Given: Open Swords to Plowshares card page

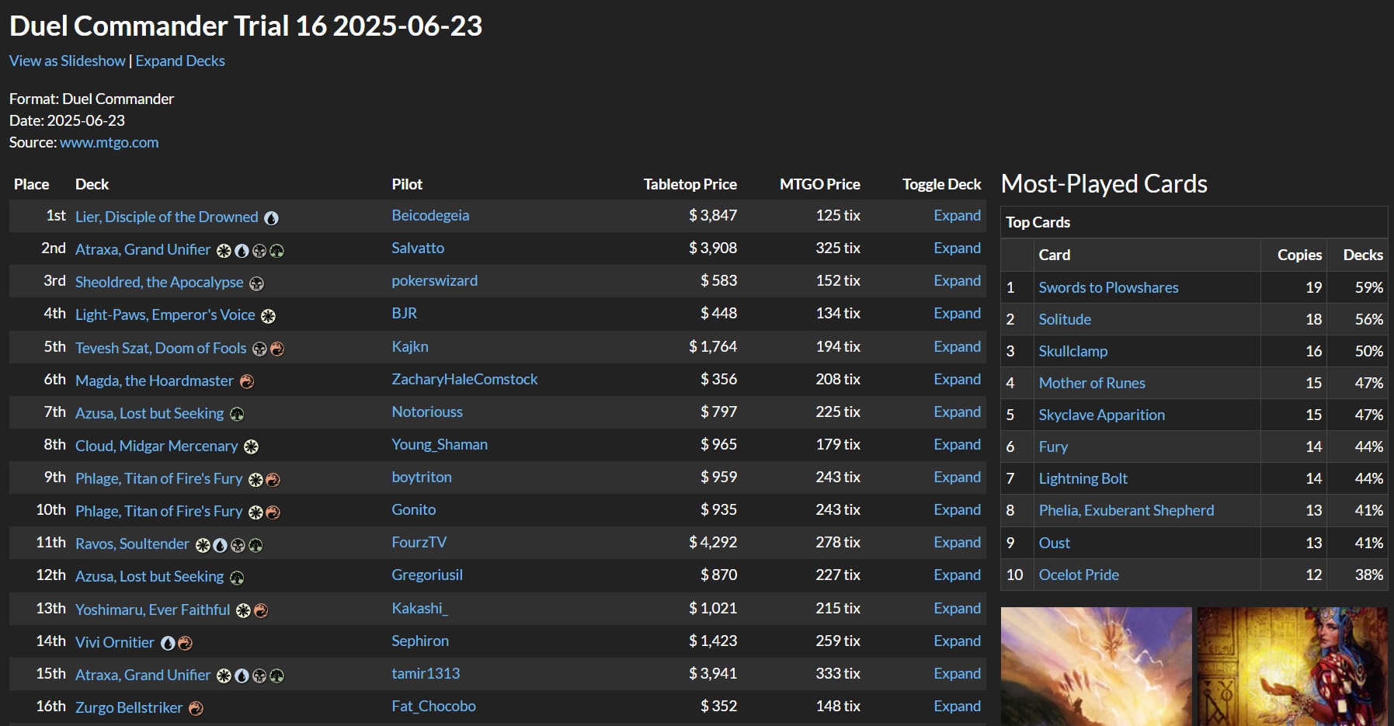Looking at the screenshot, I should tap(1108, 287).
